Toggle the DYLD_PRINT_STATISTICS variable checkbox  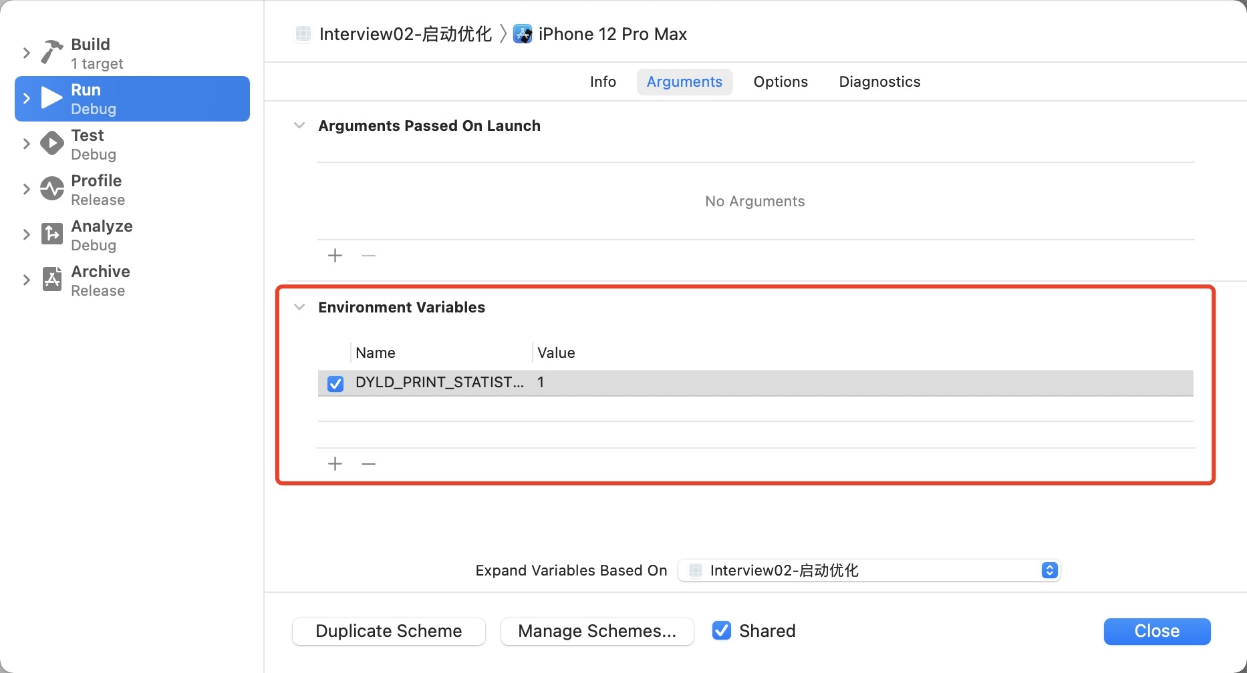click(335, 383)
